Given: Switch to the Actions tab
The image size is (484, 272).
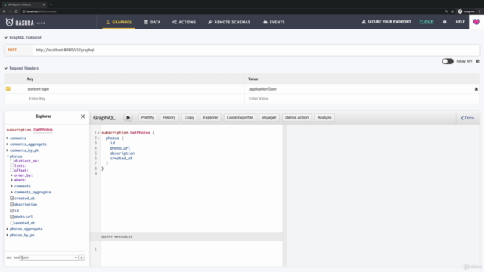Looking at the screenshot, I should pos(185,22).
